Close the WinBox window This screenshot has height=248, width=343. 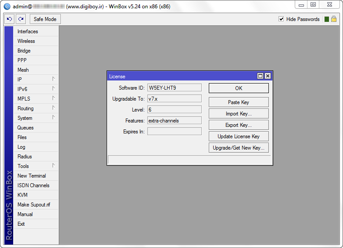pyautogui.click(x=329, y=4)
